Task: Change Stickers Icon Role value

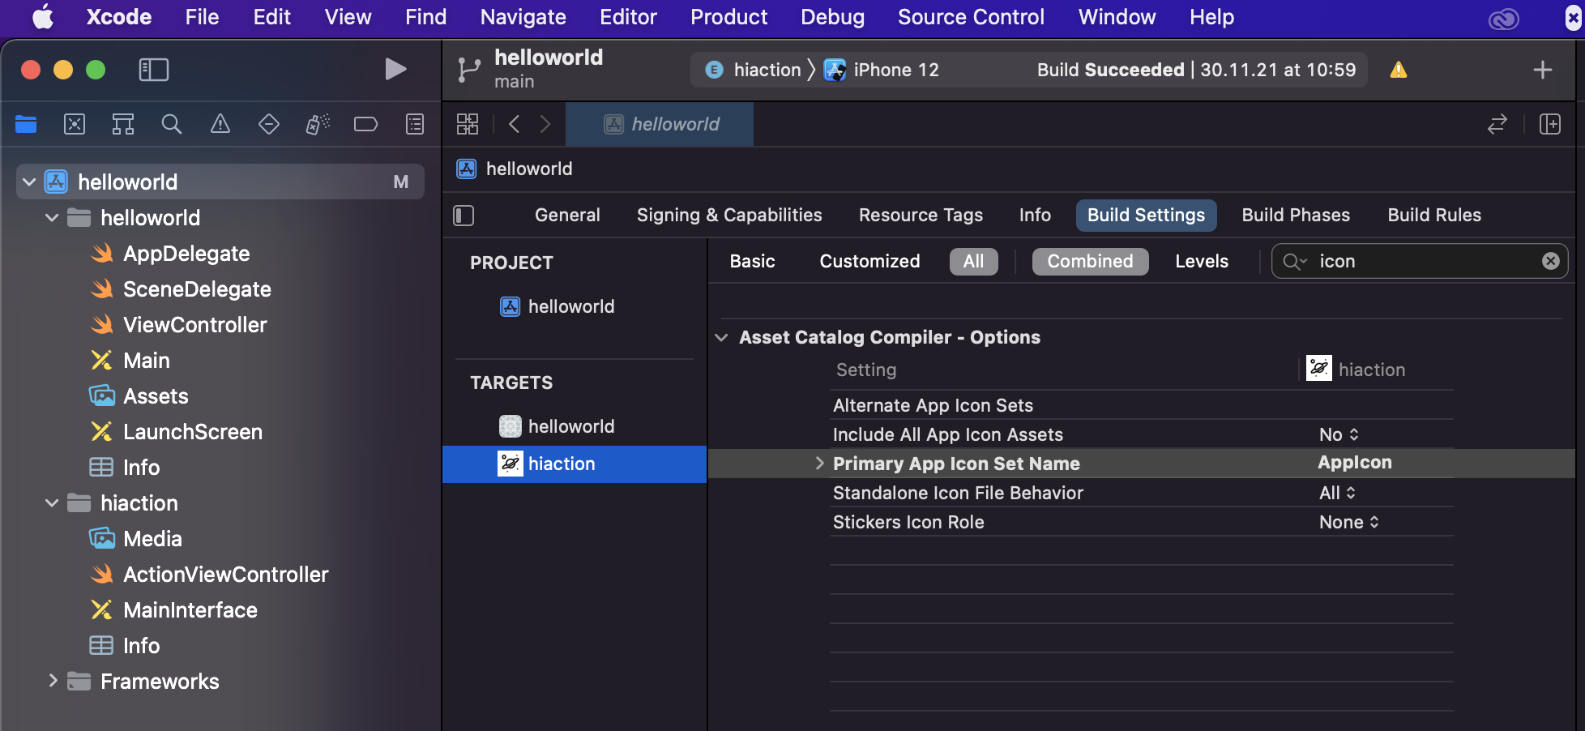Action: pos(1349,522)
